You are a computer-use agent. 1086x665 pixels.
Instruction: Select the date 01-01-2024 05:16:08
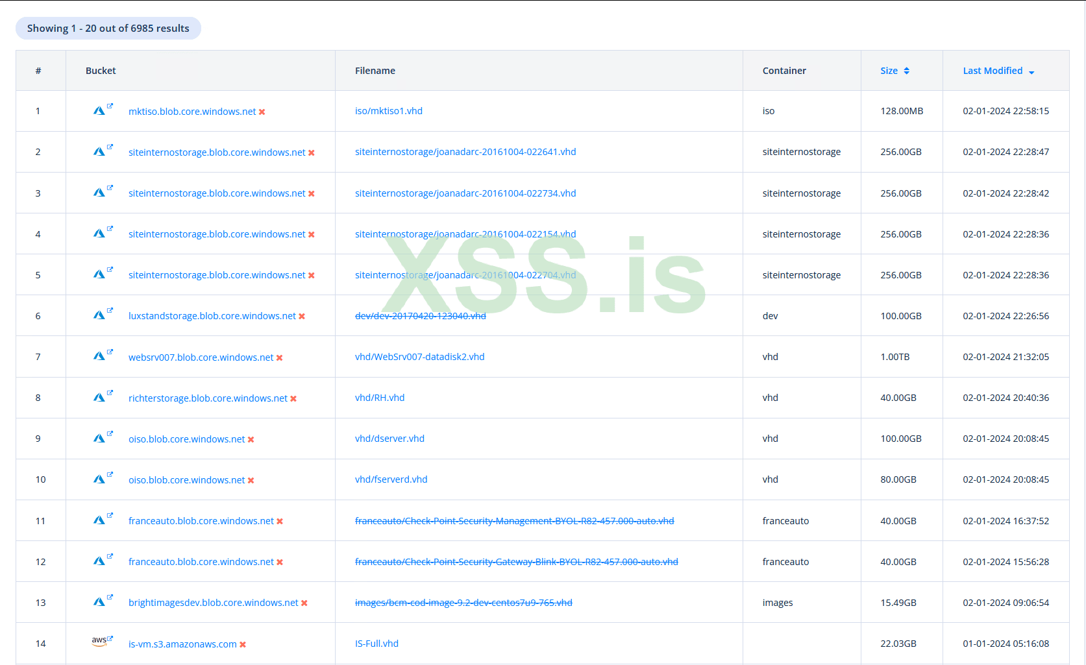click(1006, 644)
